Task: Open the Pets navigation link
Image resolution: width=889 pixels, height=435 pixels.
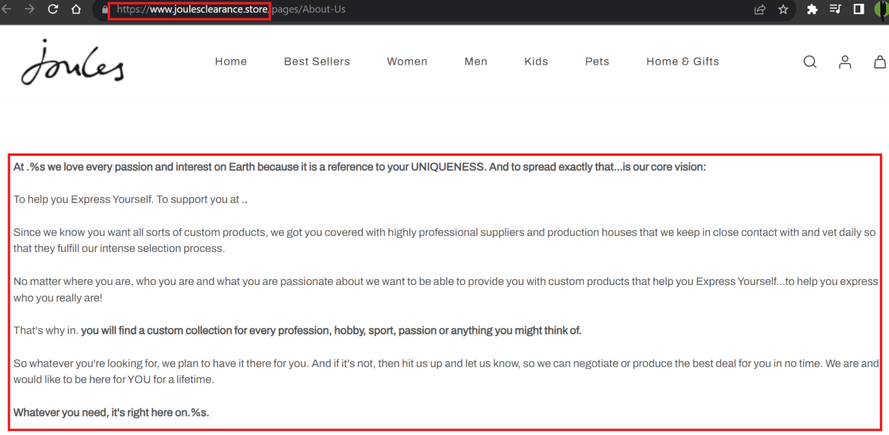Action: click(x=597, y=61)
